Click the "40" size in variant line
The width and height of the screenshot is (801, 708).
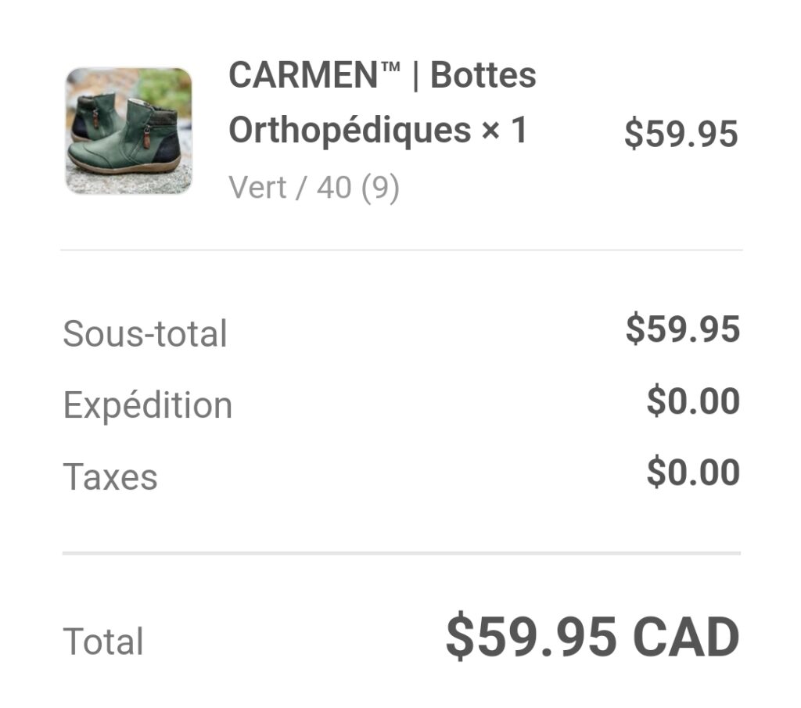pos(333,188)
